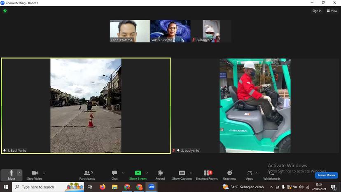Open network Wi-Fi status in tray
341x192 pixels.
[308, 187]
